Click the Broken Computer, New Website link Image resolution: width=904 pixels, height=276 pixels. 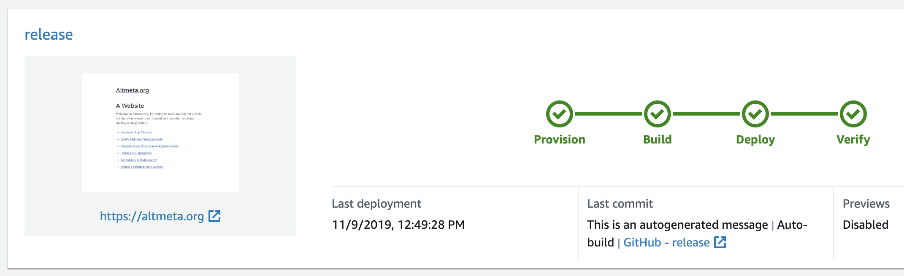tap(141, 167)
